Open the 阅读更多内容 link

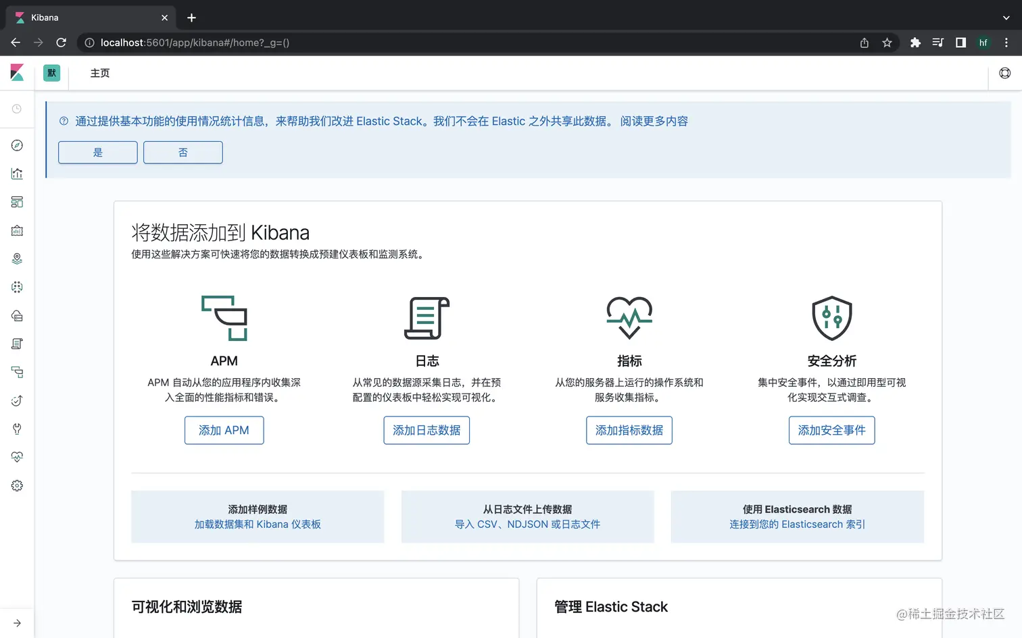click(x=654, y=122)
